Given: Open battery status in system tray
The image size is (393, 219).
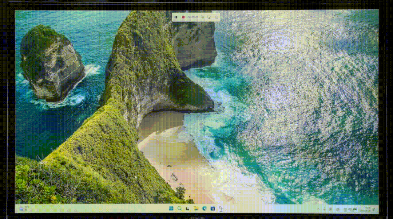Looking at the screenshot, I should (x=355, y=209).
